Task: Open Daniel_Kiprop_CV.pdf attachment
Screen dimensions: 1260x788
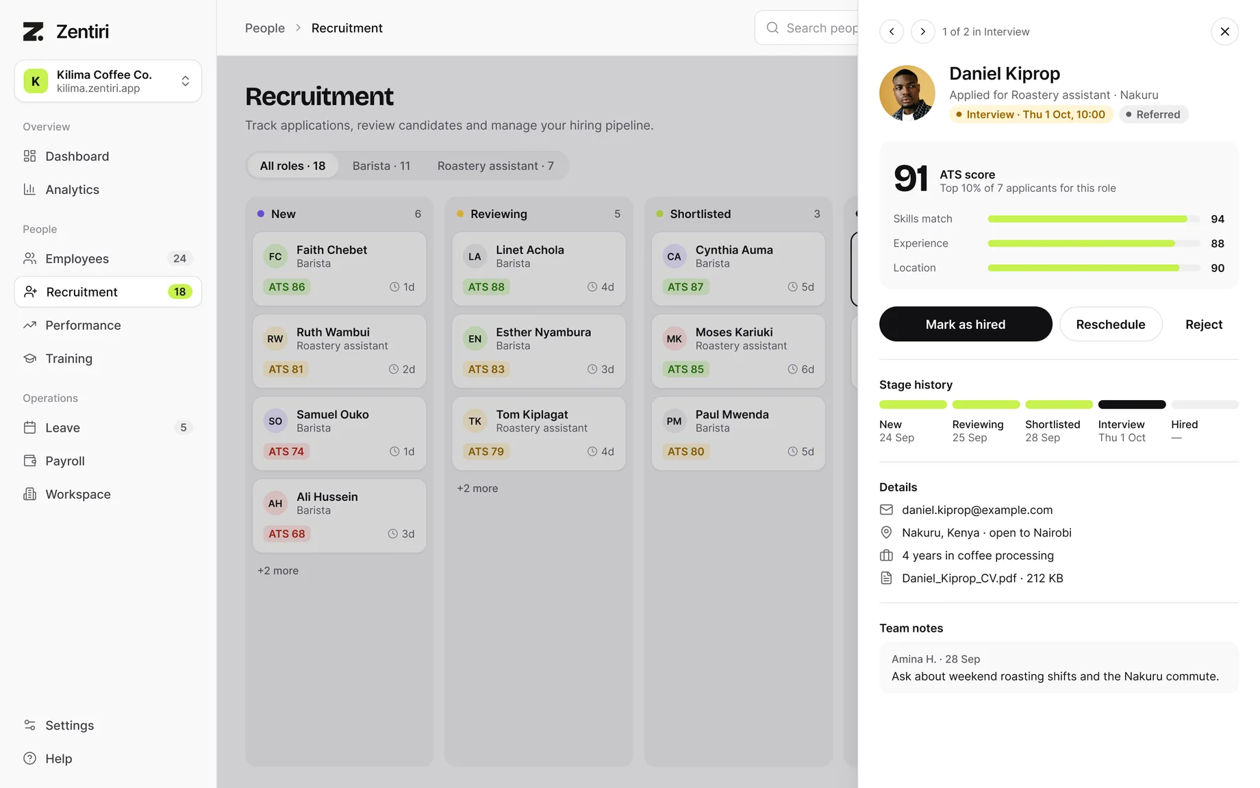Action: (x=983, y=578)
